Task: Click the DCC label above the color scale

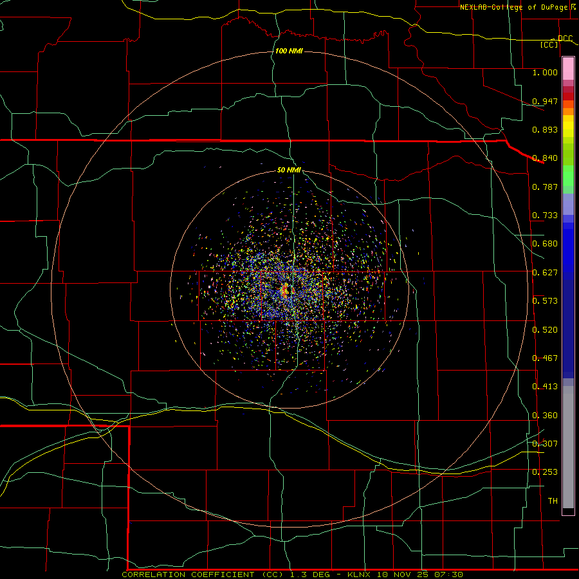Action: pos(565,39)
